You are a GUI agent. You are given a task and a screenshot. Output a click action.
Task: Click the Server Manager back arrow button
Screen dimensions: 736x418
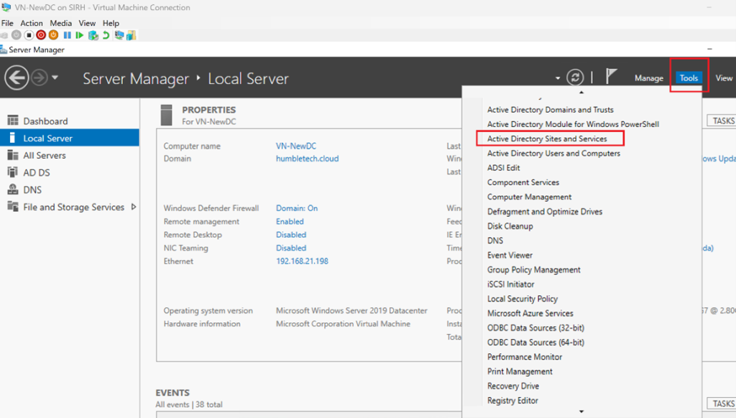pos(17,78)
